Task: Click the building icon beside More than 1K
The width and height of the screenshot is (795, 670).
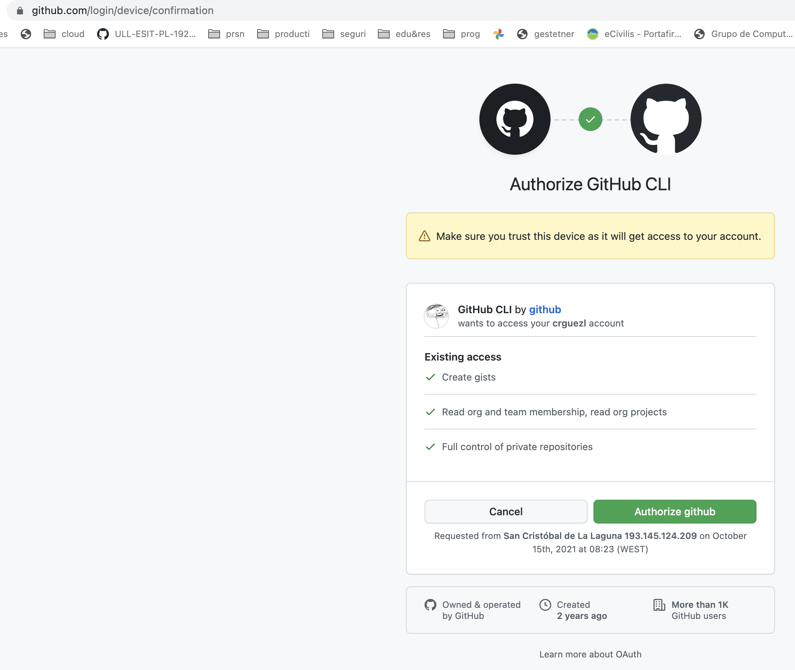Action: pyautogui.click(x=659, y=605)
